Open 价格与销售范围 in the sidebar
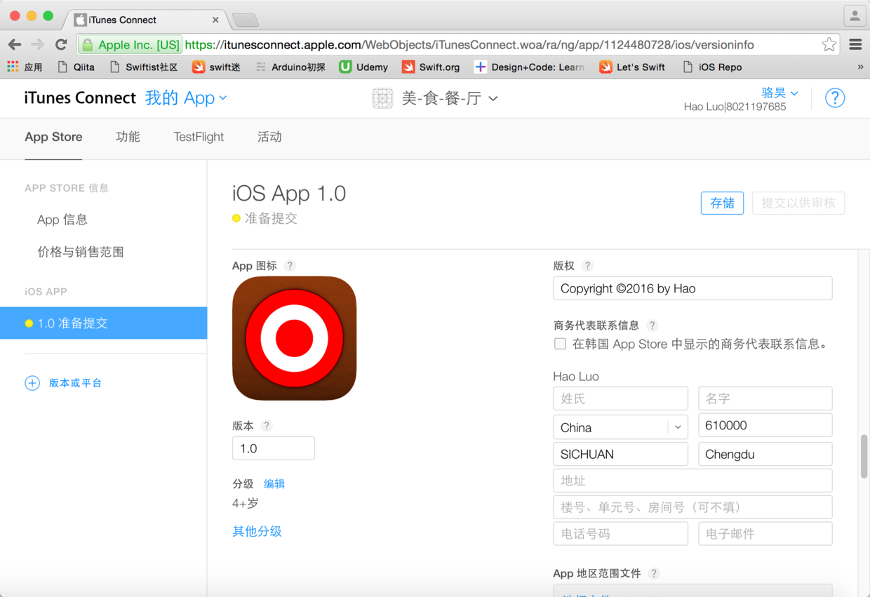This screenshot has height=597, width=870. click(x=81, y=252)
